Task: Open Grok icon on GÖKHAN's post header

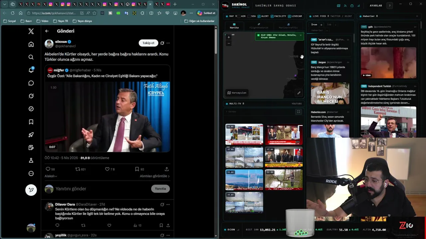Action: tap(162, 43)
